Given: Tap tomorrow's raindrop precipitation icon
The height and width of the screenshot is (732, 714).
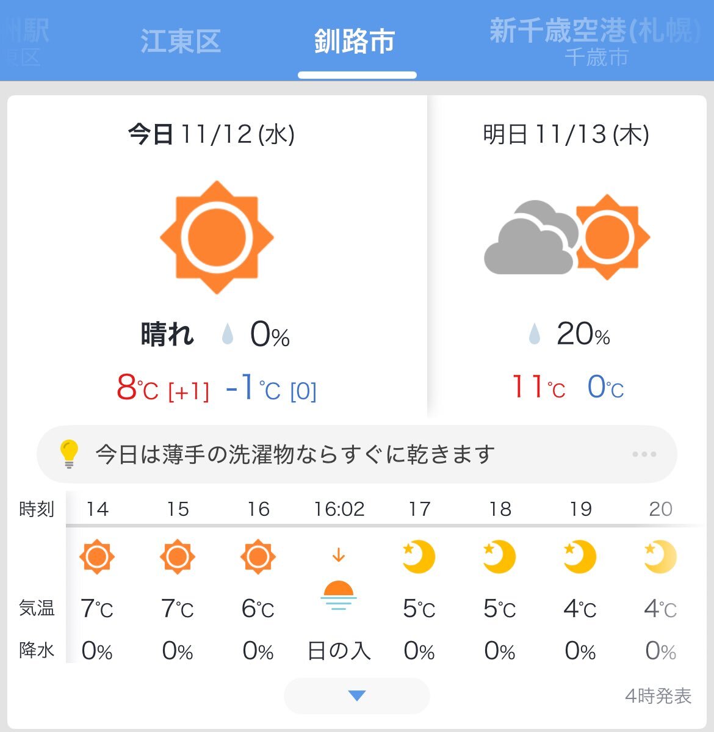Looking at the screenshot, I should pyautogui.click(x=535, y=334).
